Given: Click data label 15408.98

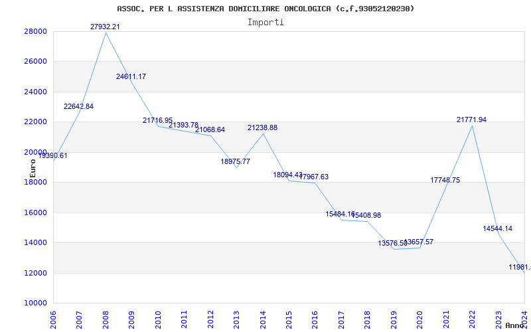Looking at the screenshot, I should click(x=366, y=215).
